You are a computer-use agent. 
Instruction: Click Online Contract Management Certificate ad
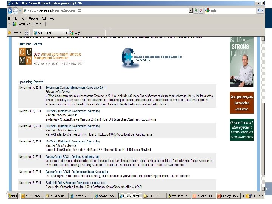click(x=242, y=130)
